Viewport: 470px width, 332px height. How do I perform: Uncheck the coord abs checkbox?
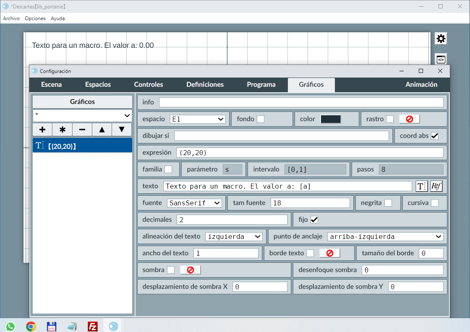[x=435, y=136]
